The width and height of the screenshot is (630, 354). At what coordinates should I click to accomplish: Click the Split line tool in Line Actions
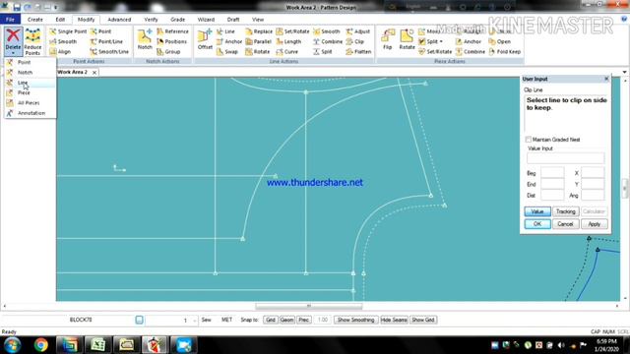pyautogui.click(x=323, y=52)
